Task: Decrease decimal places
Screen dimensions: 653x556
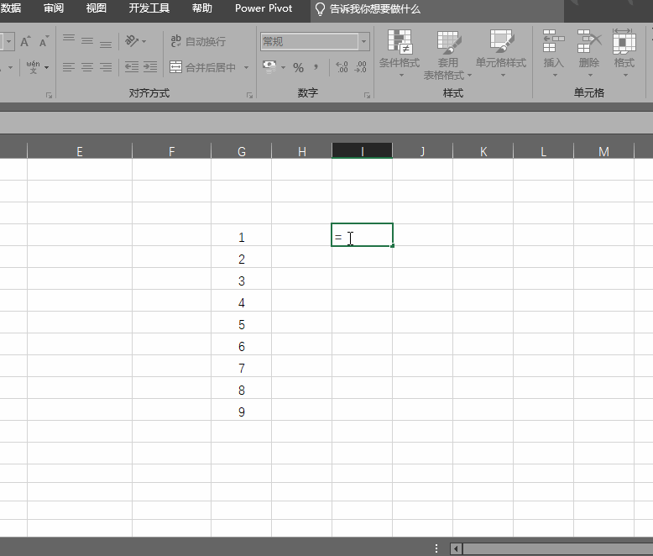Action: point(361,67)
